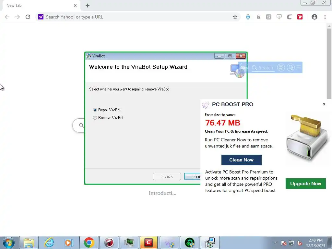Click the green Upgrade Now button
The width and height of the screenshot is (332, 249).
click(x=305, y=184)
